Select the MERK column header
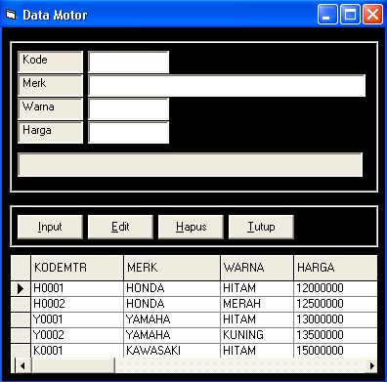The width and height of the screenshot is (387, 382). click(x=172, y=268)
